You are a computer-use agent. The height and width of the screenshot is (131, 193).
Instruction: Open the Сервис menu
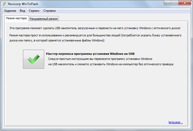pos(34,11)
